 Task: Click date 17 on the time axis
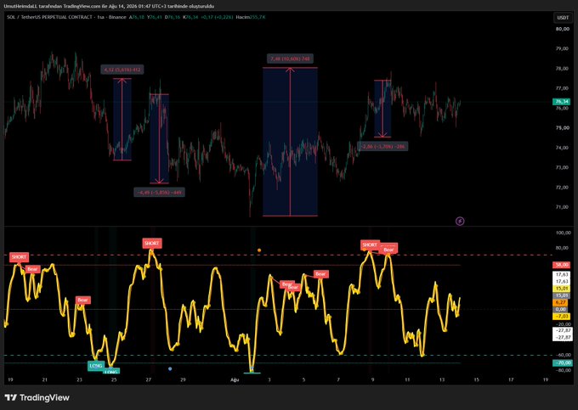[511, 379]
